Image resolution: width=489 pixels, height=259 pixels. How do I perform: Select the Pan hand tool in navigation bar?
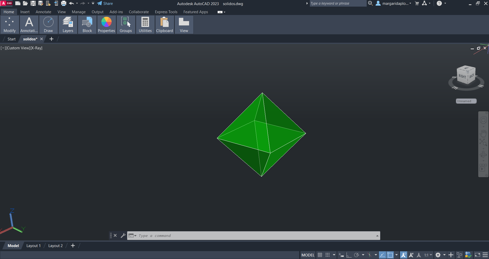point(483,133)
